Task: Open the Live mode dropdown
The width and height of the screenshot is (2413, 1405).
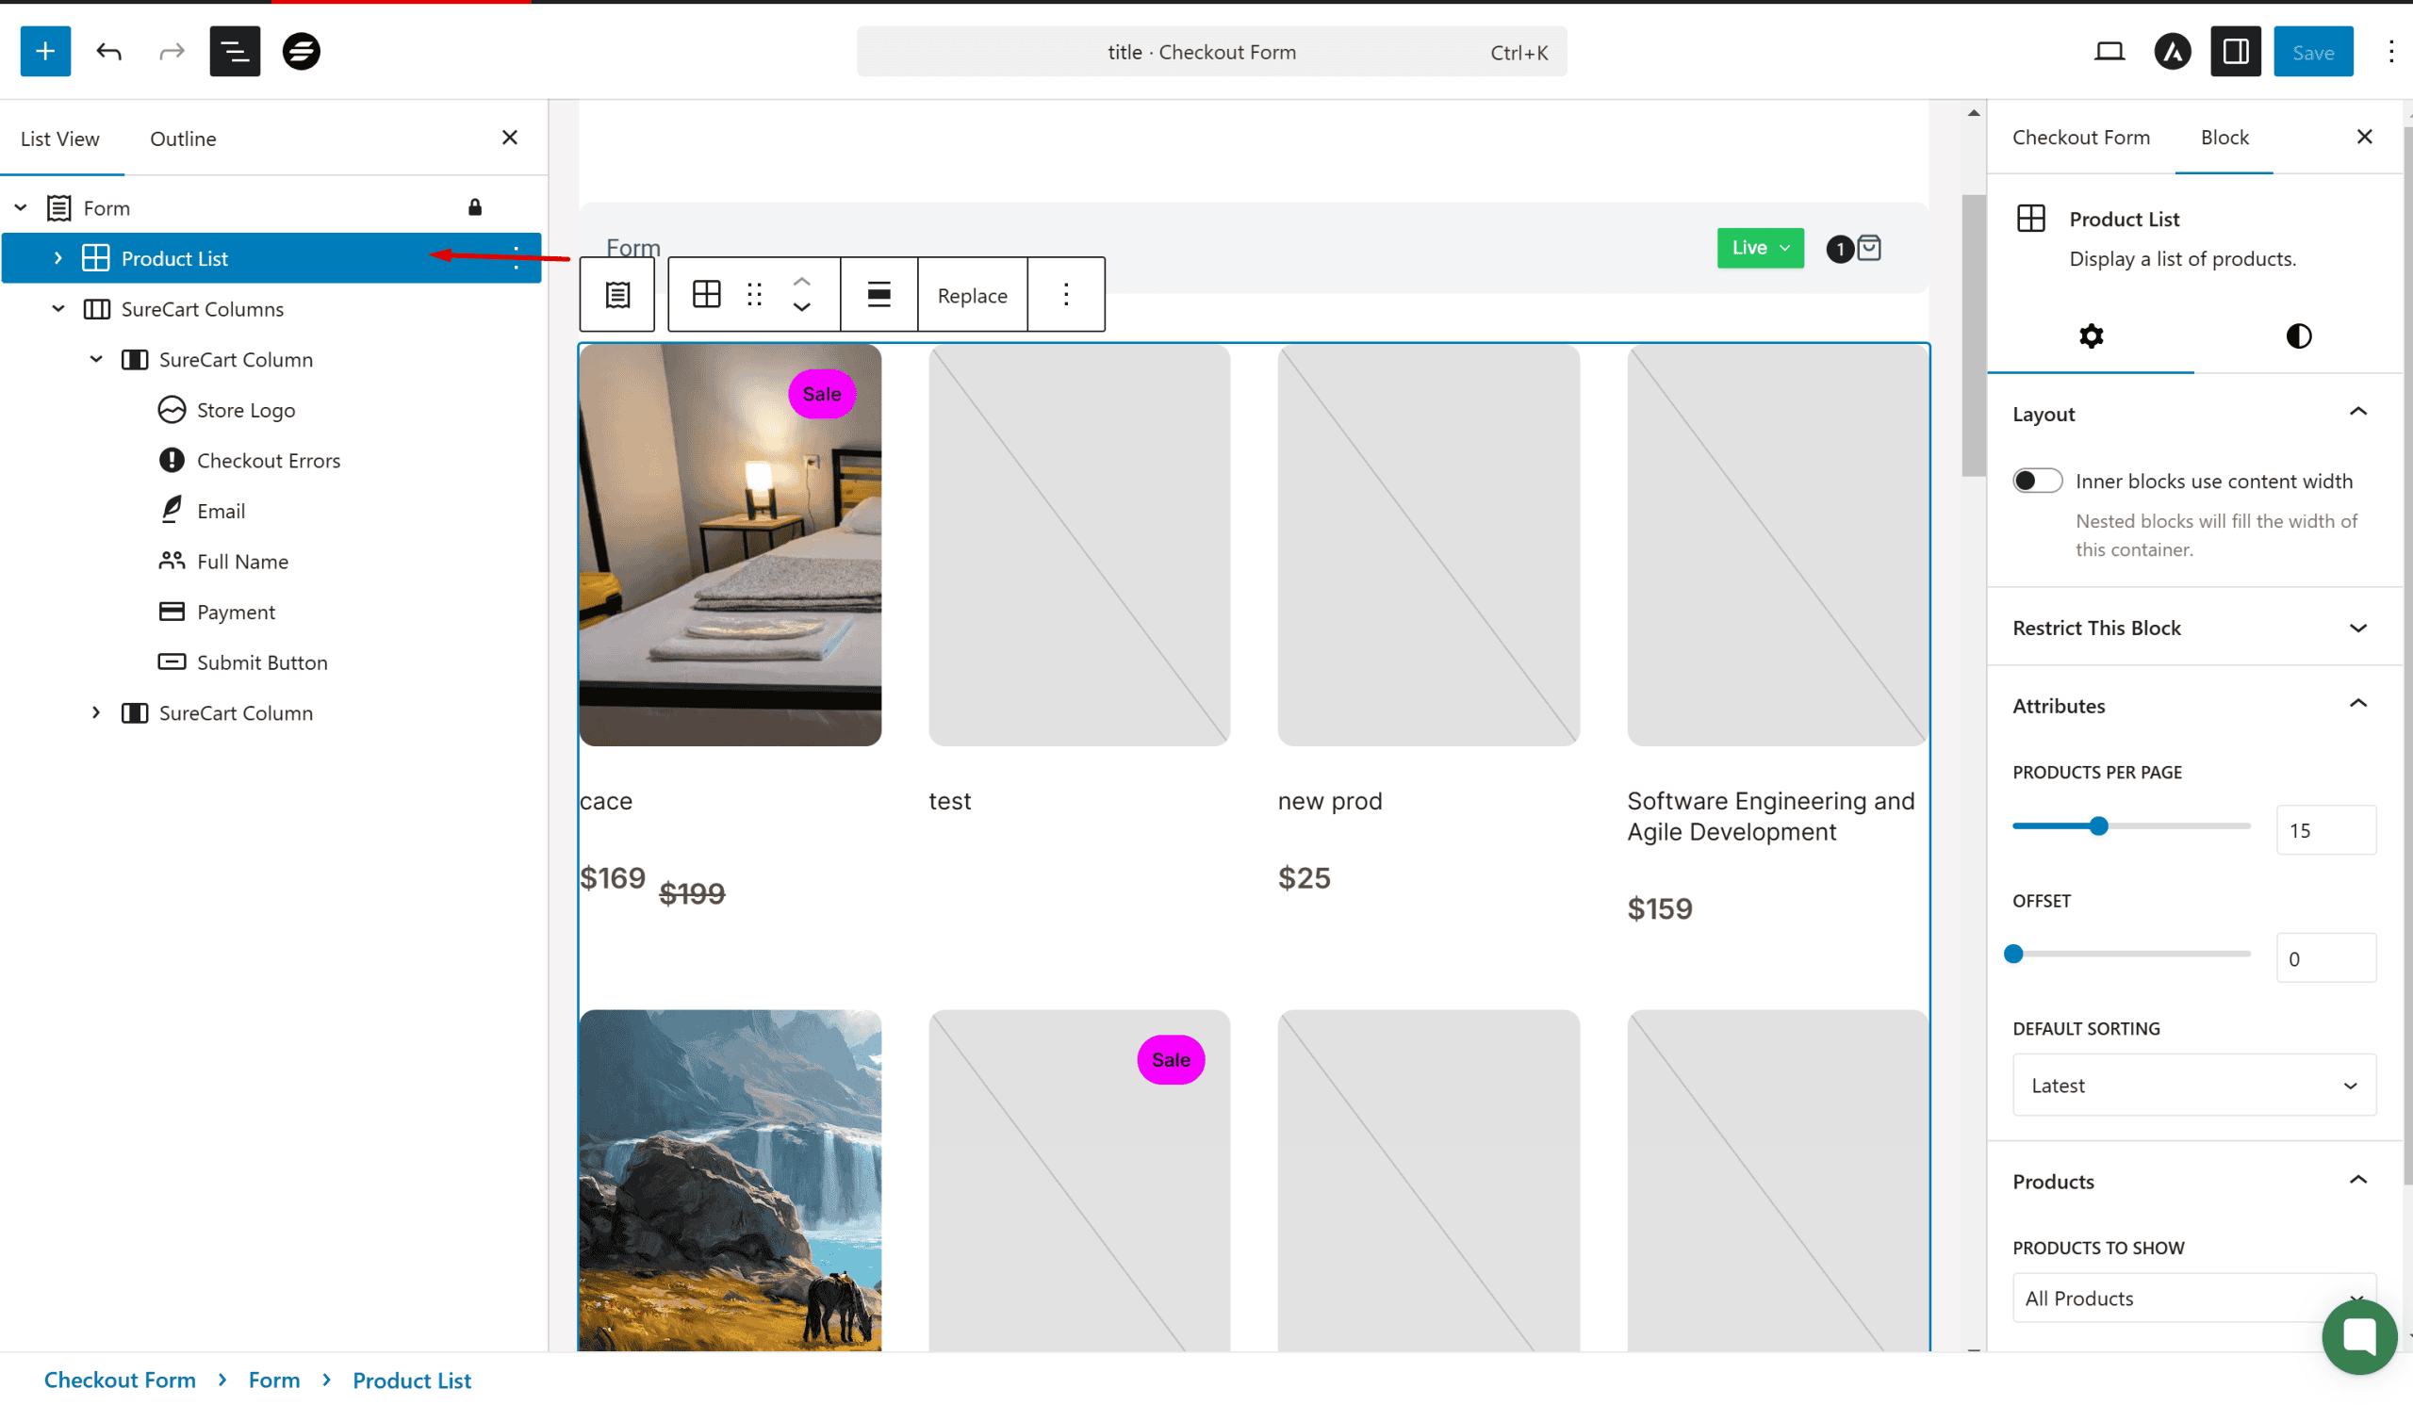Action: (x=1759, y=248)
